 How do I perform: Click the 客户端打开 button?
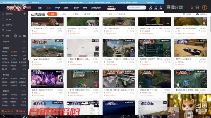pyautogui.click(x=7, y=111)
